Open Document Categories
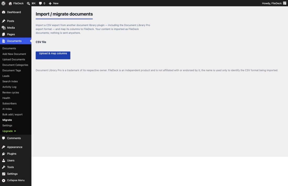Image resolution: width=288 pixels, height=186 pixels. click(15, 65)
